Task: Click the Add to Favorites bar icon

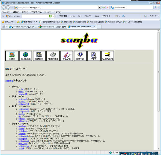Action: pyautogui.click(x=18, y=22)
